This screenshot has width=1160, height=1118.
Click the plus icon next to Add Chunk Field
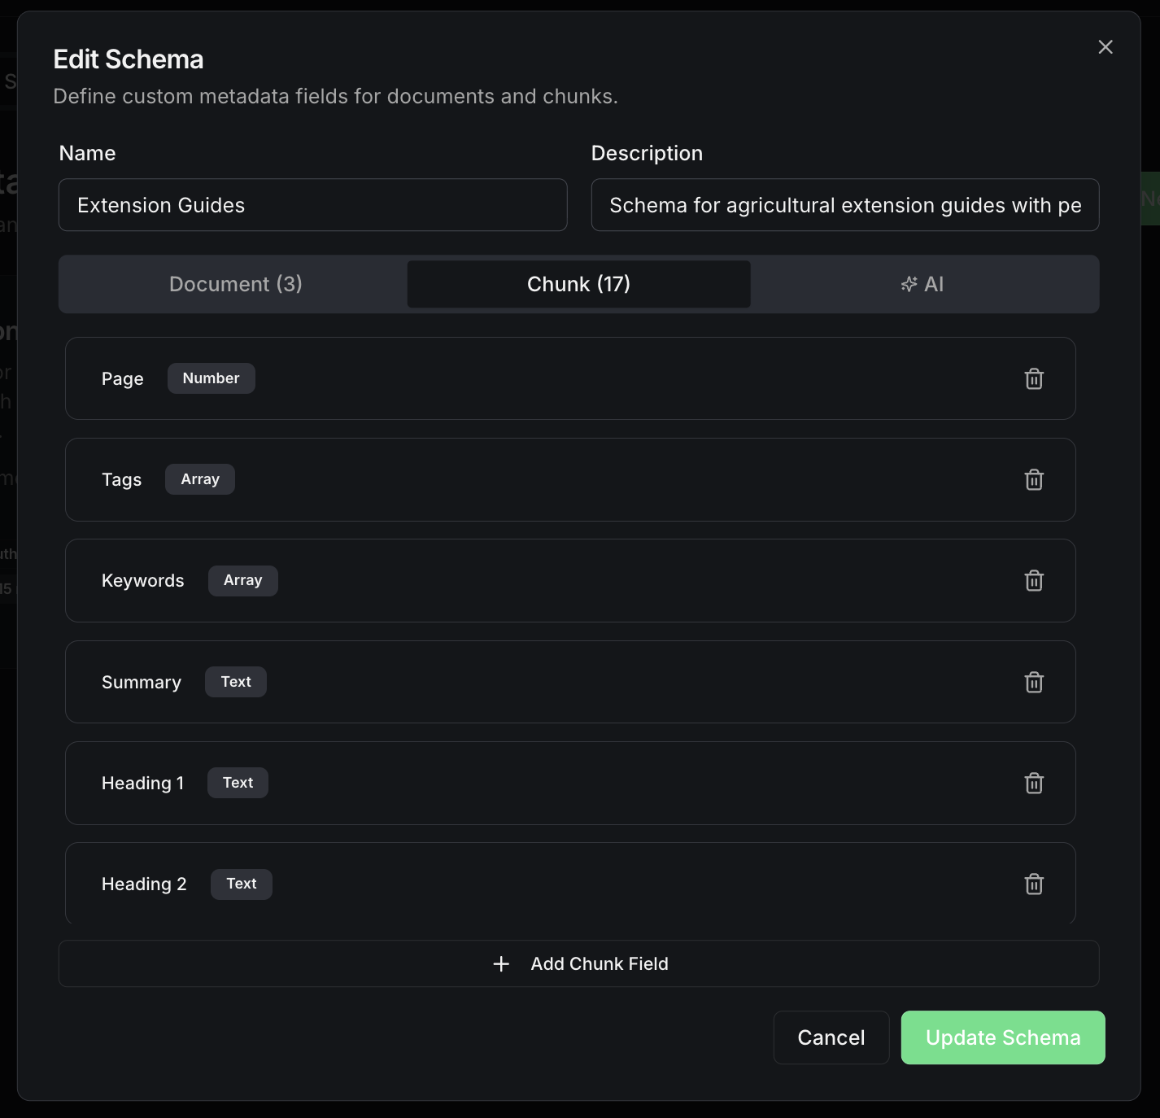(500, 963)
